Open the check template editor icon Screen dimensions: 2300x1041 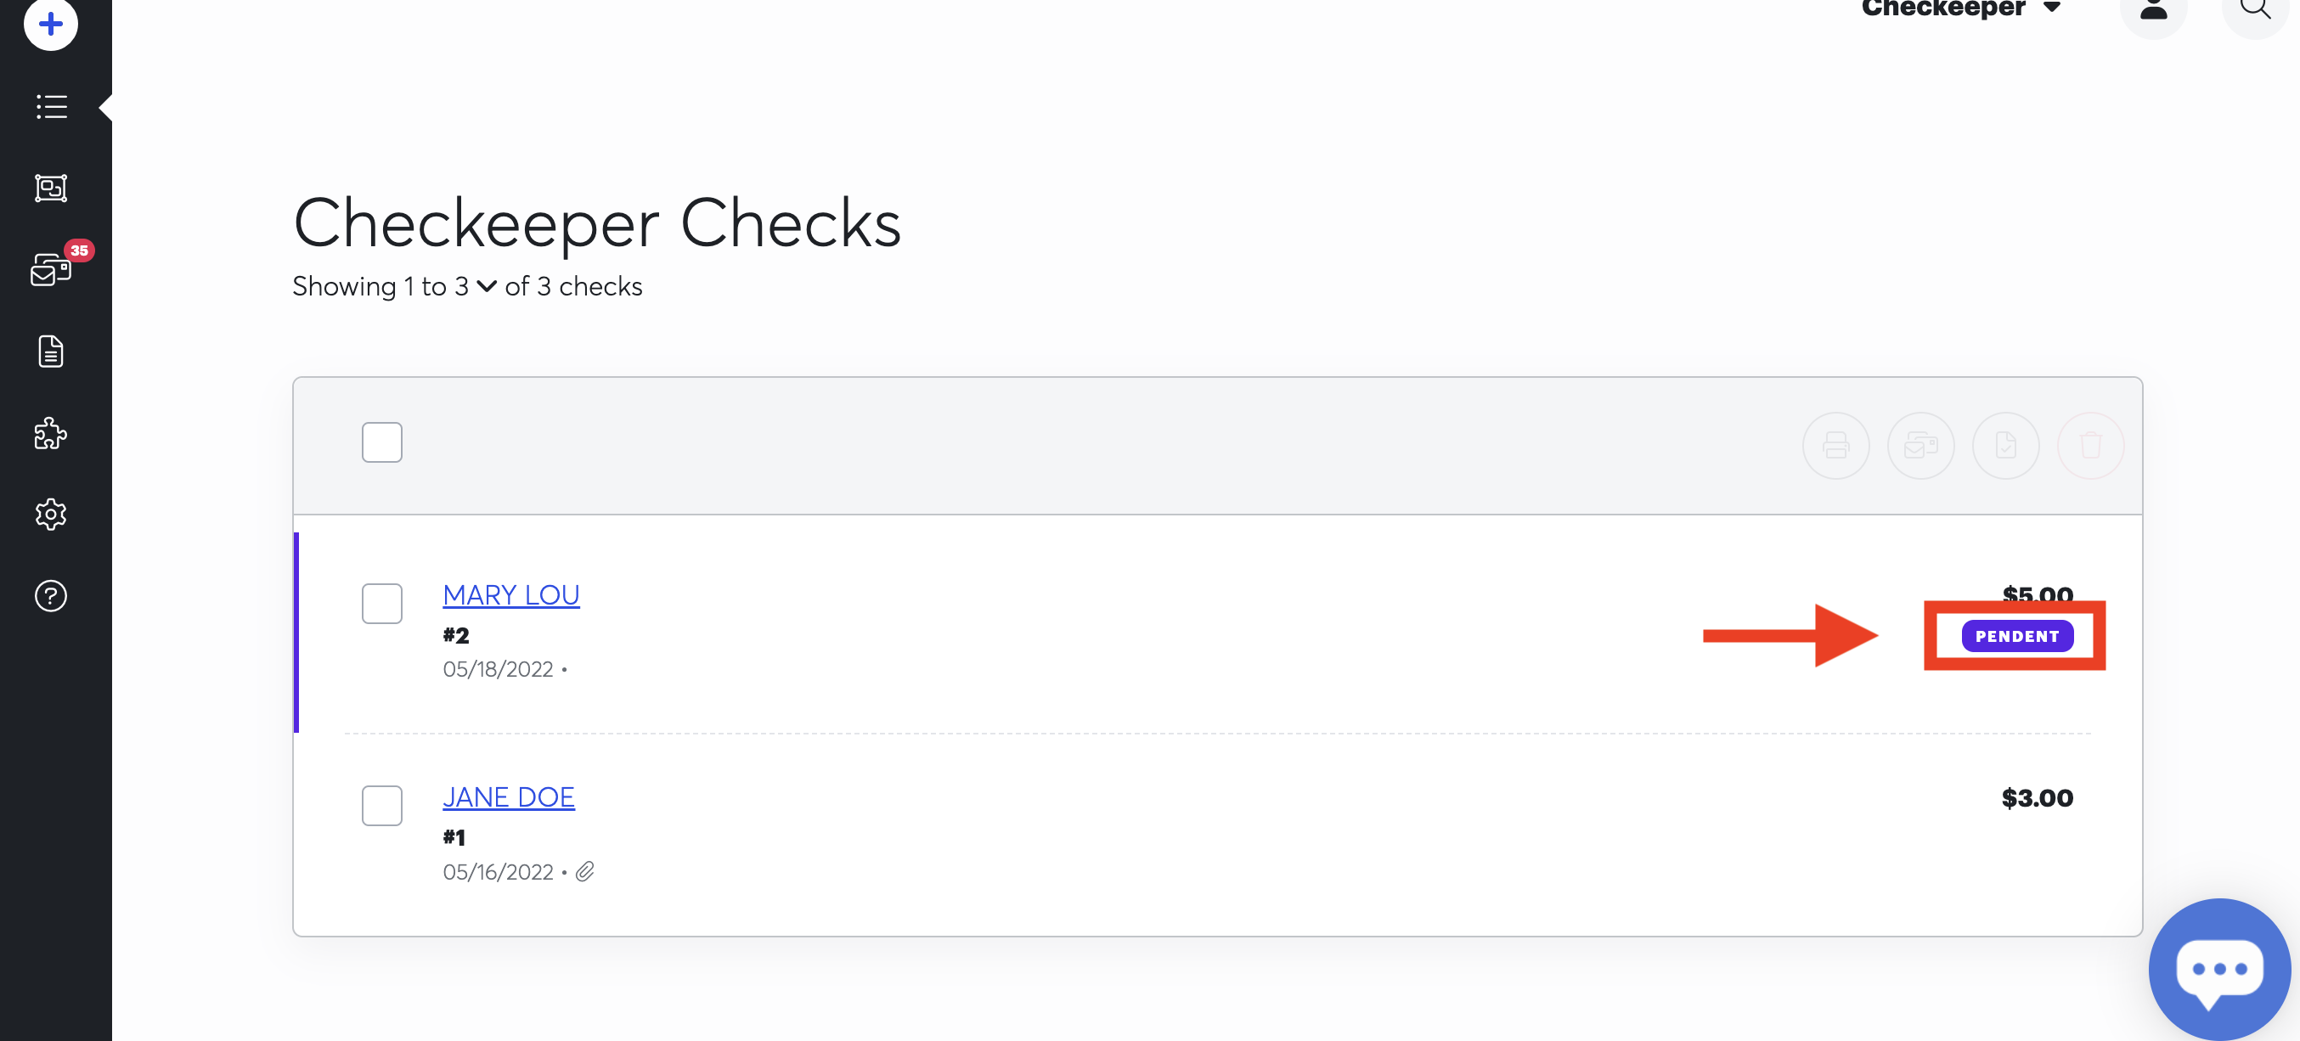click(50, 189)
